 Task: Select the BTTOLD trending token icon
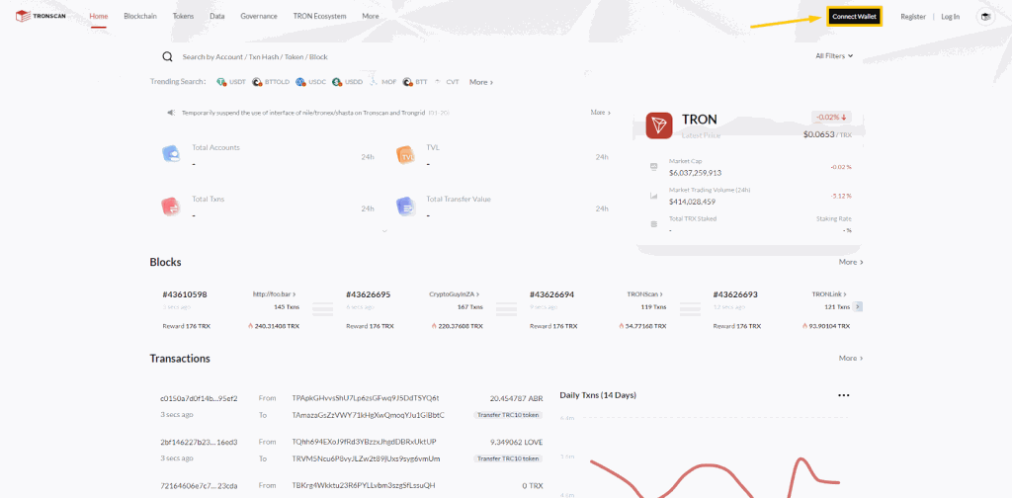(257, 82)
